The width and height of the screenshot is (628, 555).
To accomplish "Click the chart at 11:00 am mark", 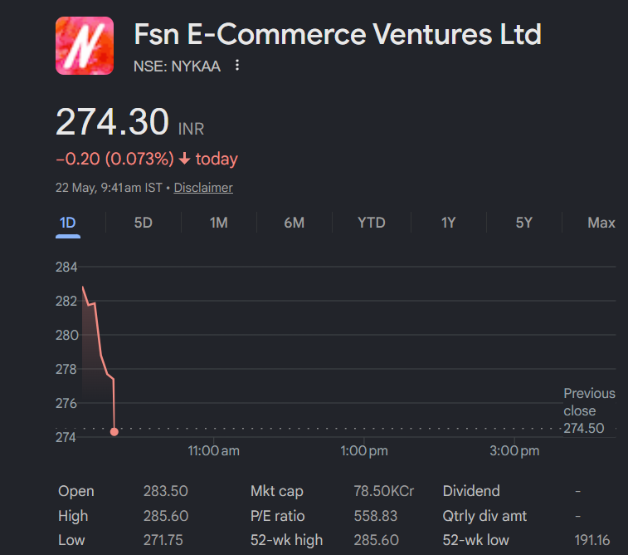I will (x=213, y=451).
